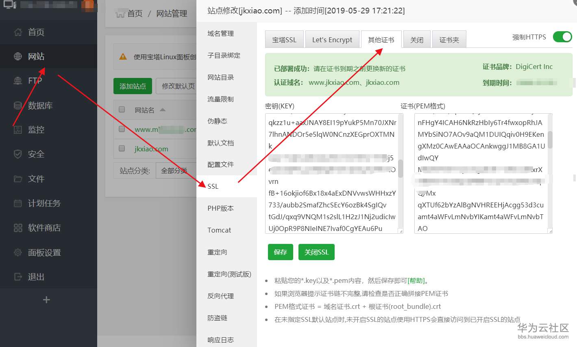Viewport: 577px width, 347px height.
Task: Click the sort arrow next to 网站名
Action: tap(163, 110)
